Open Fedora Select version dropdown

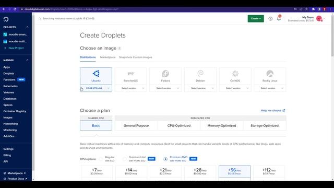(x=165, y=88)
